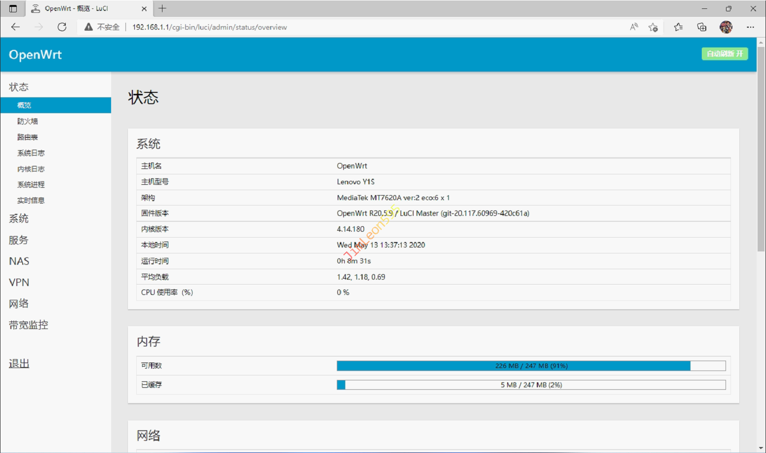Open the Read Aloud icon in address bar
This screenshot has width=766, height=453.
(634, 27)
